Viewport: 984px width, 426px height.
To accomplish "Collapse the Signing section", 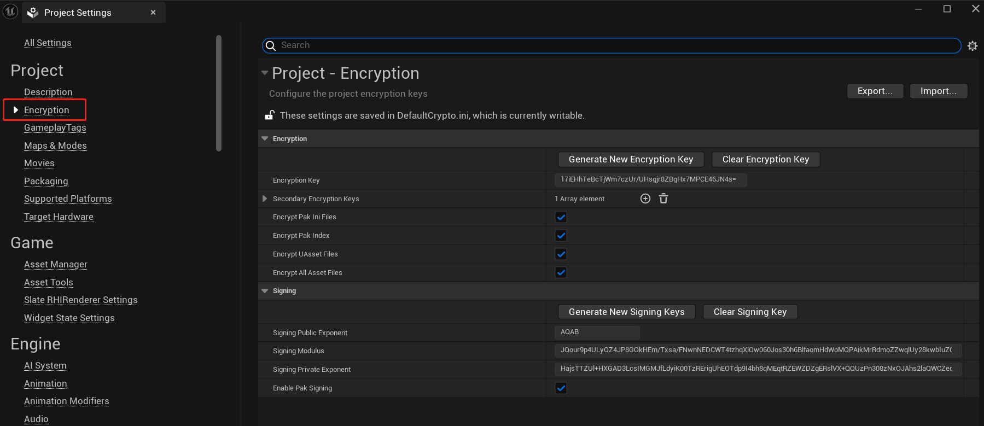I will [265, 291].
